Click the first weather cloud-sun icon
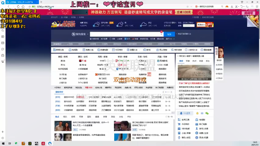Screen dimensions: 260x146 tap(96, 24)
